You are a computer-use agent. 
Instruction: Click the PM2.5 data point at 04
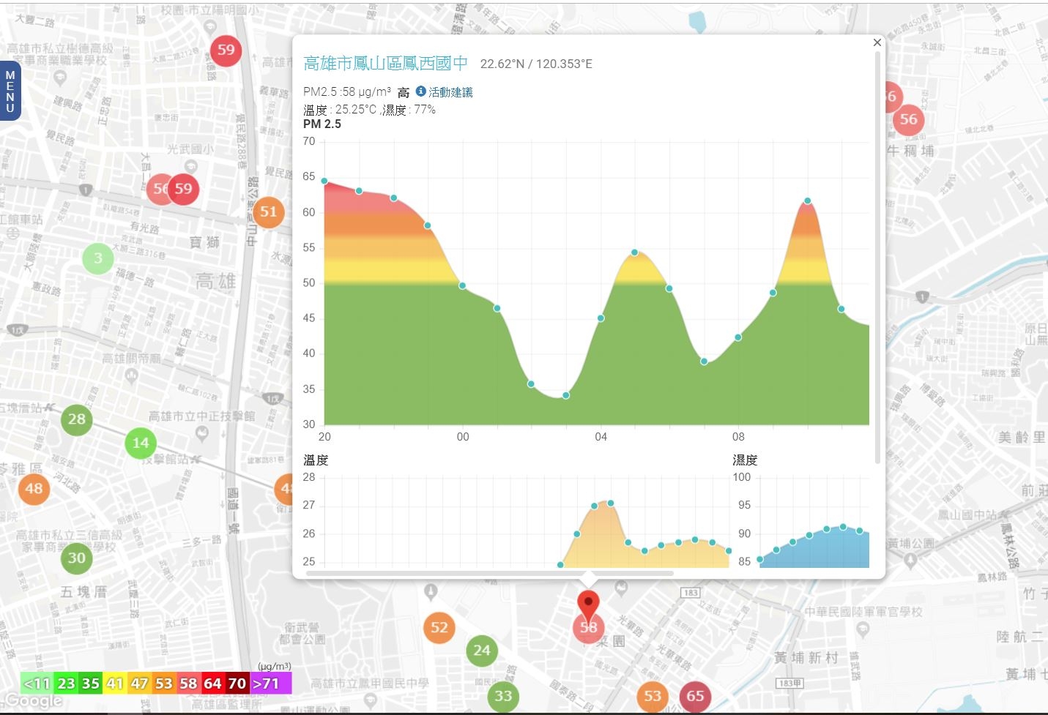pos(601,318)
